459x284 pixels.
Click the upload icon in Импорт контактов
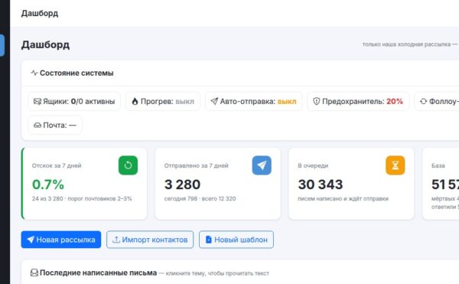pos(116,240)
